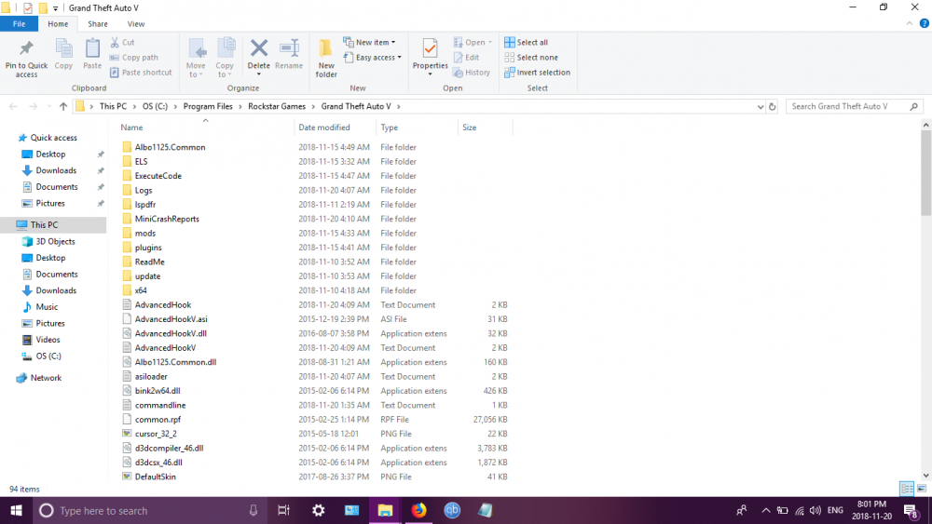This screenshot has height=524, width=932.
Task: Select This PC in navigation pane
Action: coord(44,225)
